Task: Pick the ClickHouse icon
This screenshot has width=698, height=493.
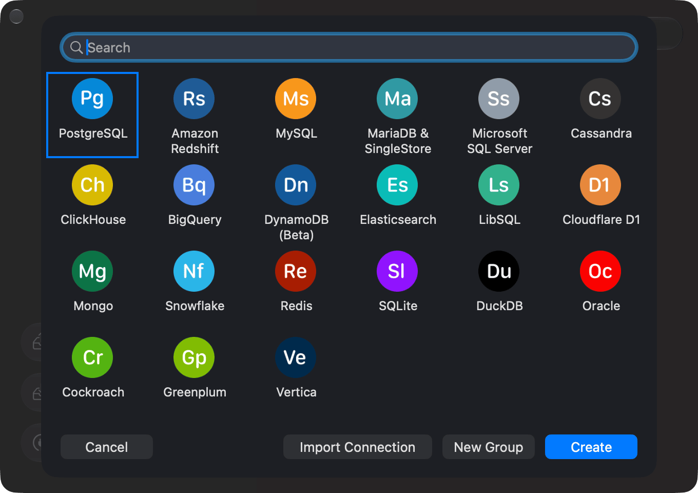Action: click(92, 185)
